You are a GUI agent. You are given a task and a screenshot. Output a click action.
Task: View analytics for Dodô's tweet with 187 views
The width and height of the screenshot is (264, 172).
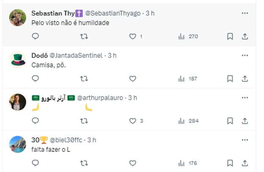[188, 78]
